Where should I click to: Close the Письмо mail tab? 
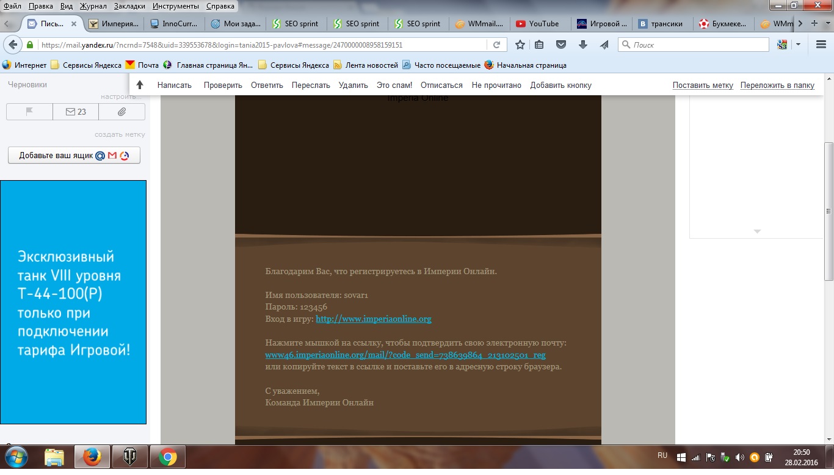click(x=74, y=24)
